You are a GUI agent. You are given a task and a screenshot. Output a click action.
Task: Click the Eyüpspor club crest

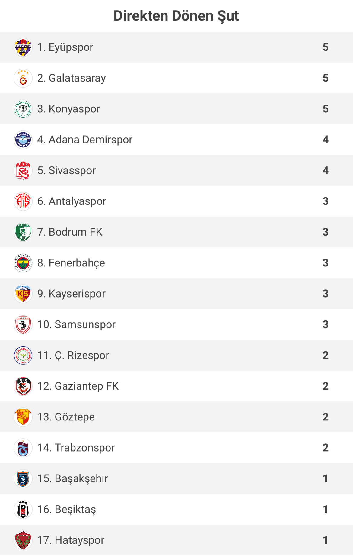click(x=23, y=47)
